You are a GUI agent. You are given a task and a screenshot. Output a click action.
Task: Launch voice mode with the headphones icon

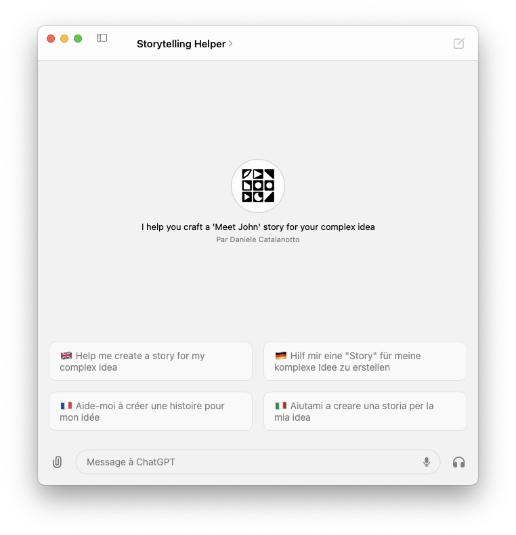pyautogui.click(x=458, y=463)
